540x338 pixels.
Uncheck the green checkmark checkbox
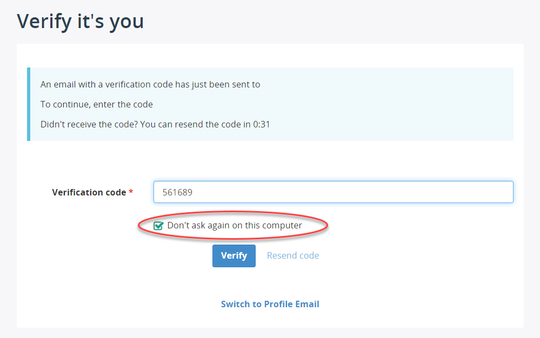158,226
